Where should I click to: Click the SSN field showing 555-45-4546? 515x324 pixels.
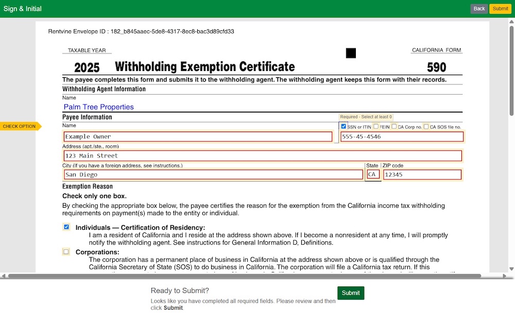pyautogui.click(x=402, y=136)
